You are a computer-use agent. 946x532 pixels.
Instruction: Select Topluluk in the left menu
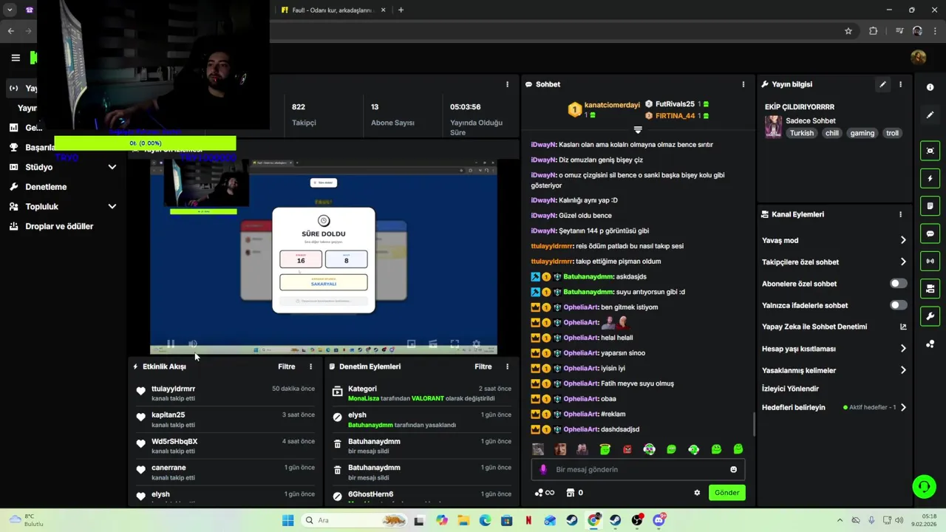click(41, 207)
